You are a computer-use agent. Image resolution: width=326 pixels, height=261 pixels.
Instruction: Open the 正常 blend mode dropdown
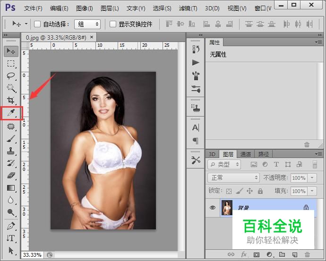coord(233,178)
